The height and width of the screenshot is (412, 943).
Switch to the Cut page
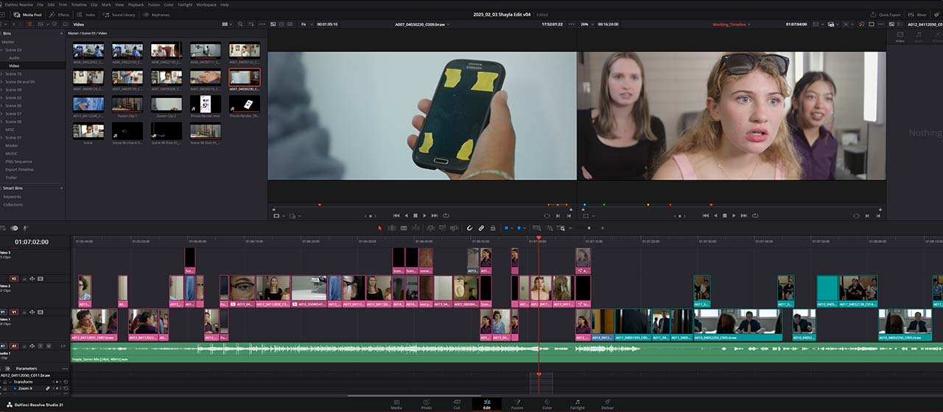[457, 404]
